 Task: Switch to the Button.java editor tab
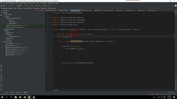coord(142,10)
